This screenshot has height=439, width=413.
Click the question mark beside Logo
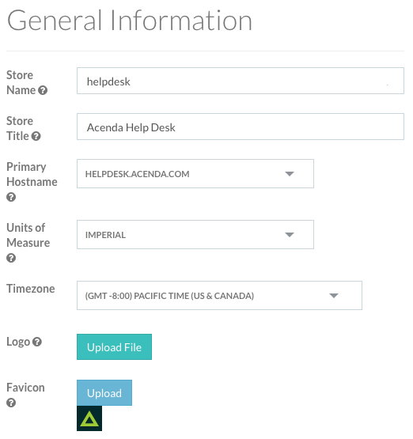click(x=37, y=342)
